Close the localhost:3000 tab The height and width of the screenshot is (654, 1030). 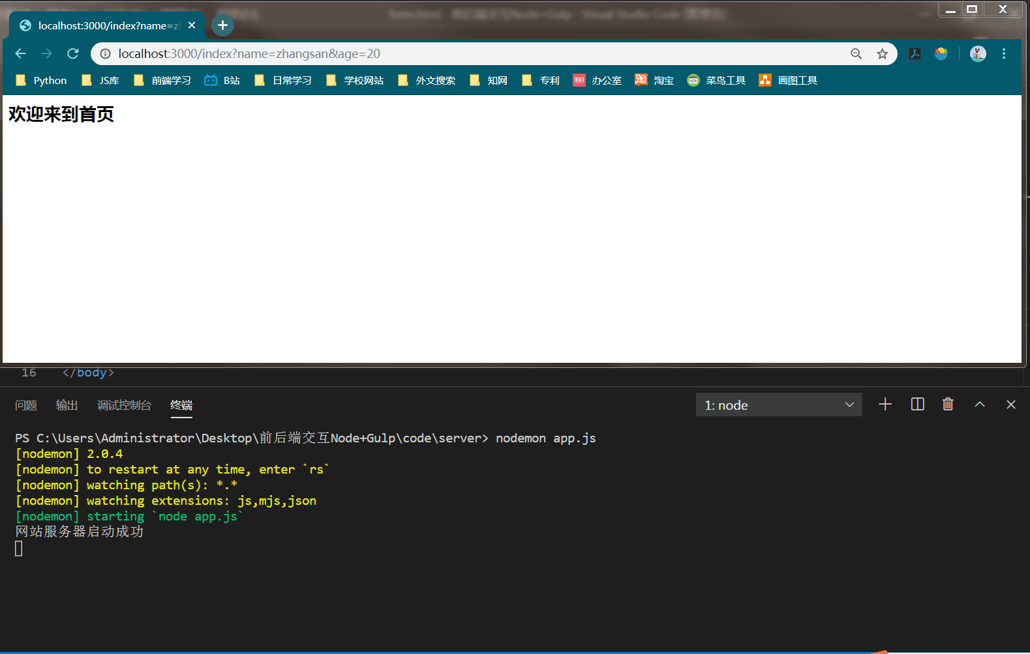pos(192,25)
